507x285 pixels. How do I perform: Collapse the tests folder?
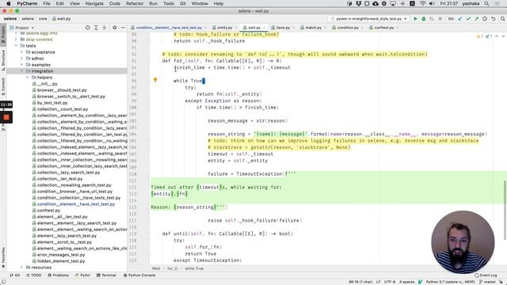tap(16, 46)
